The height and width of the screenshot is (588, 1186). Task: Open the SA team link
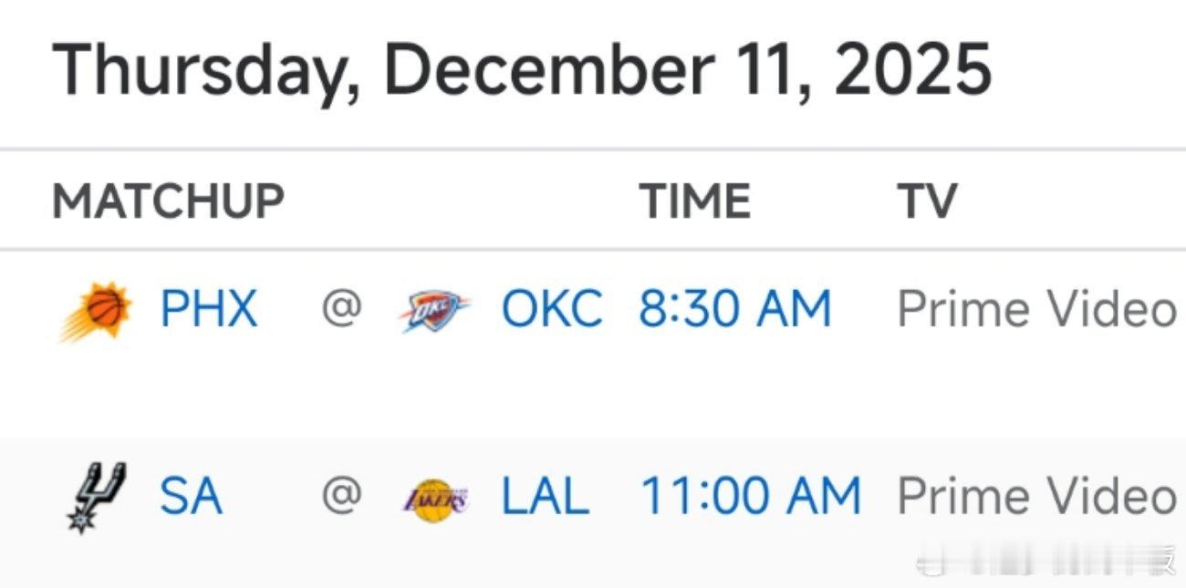tap(191, 497)
